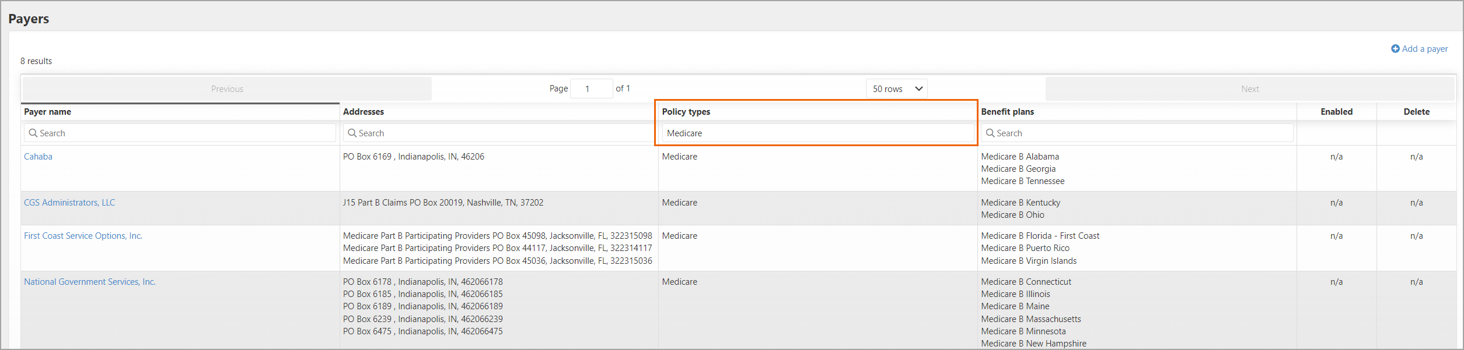Click the Previous page button
This screenshot has height=350, width=1464.
coord(227,89)
